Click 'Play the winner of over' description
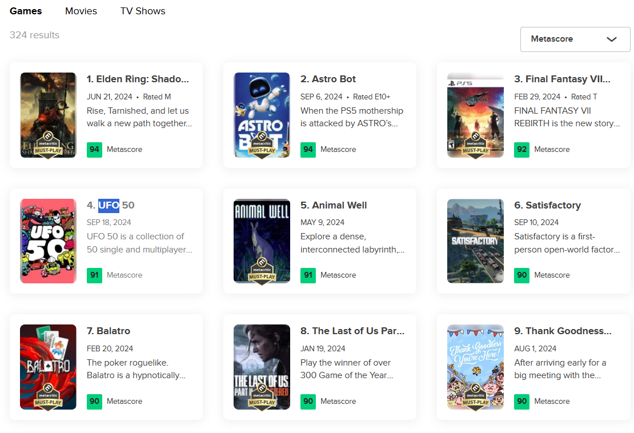Image resolution: width=634 pixels, height=433 pixels. point(346,363)
